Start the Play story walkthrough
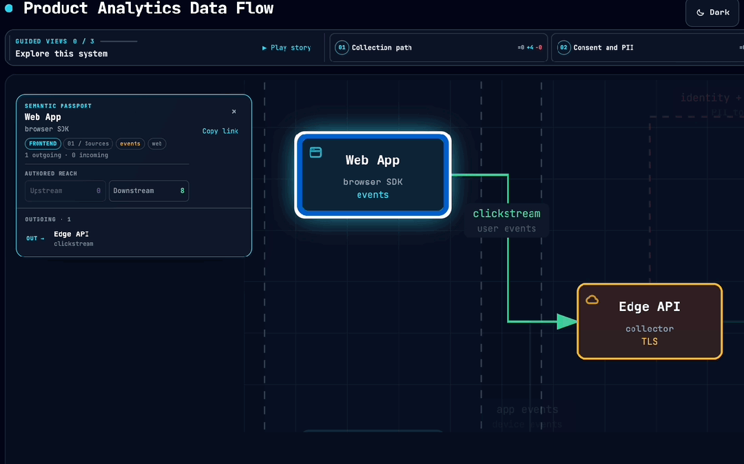This screenshot has width=744, height=464. coord(287,48)
